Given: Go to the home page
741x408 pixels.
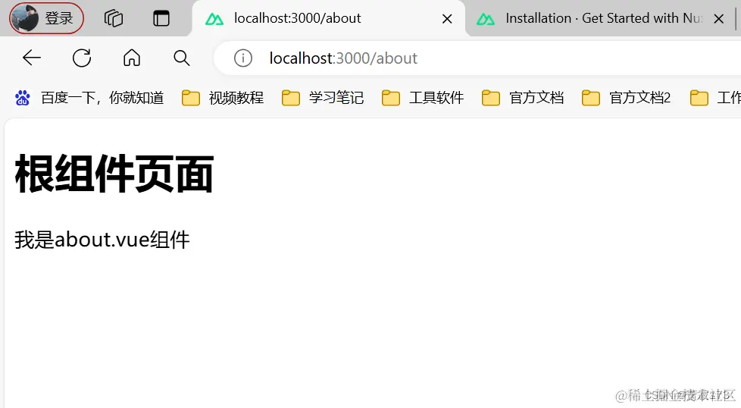Looking at the screenshot, I should point(132,58).
